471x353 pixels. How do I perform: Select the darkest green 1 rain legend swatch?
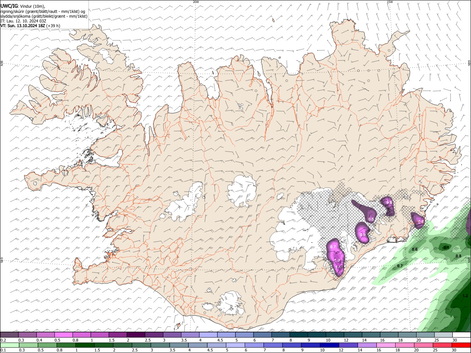point(85,345)
